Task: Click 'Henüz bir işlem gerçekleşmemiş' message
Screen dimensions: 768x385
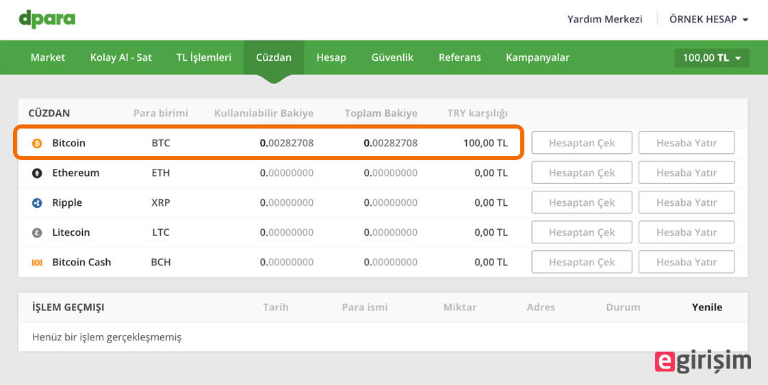Action: coord(107,338)
